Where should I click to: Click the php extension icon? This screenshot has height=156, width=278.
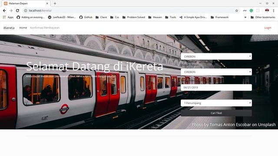point(245,10)
